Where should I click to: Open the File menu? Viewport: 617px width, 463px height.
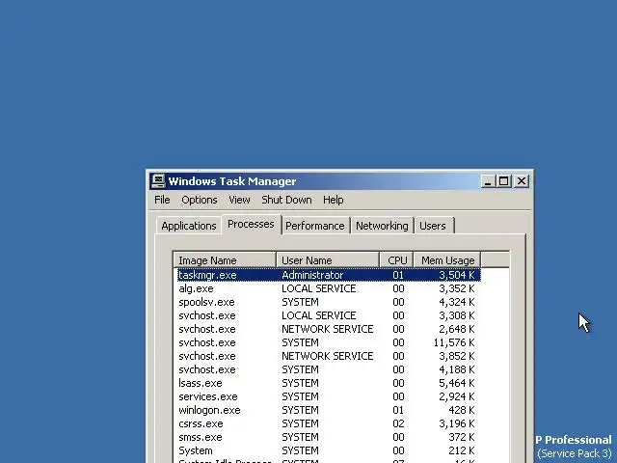(x=162, y=200)
